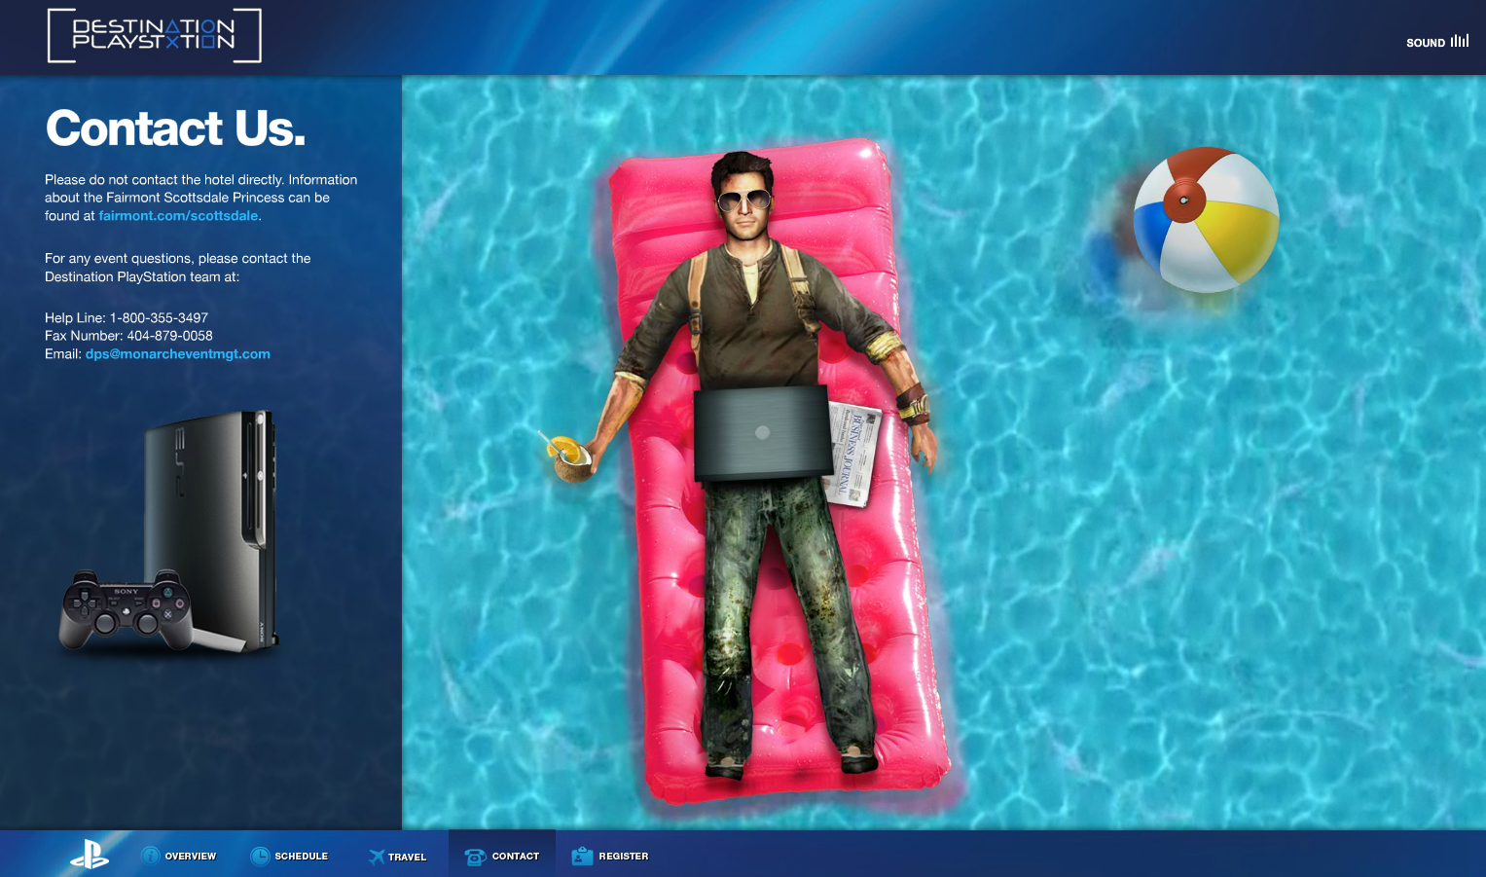Click the Contact telephone icon
This screenshot has height=877, width=1486.
475,857
